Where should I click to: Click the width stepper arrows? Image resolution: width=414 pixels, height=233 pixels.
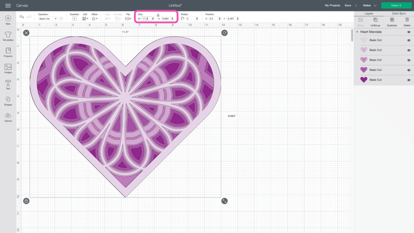[153, 19]
